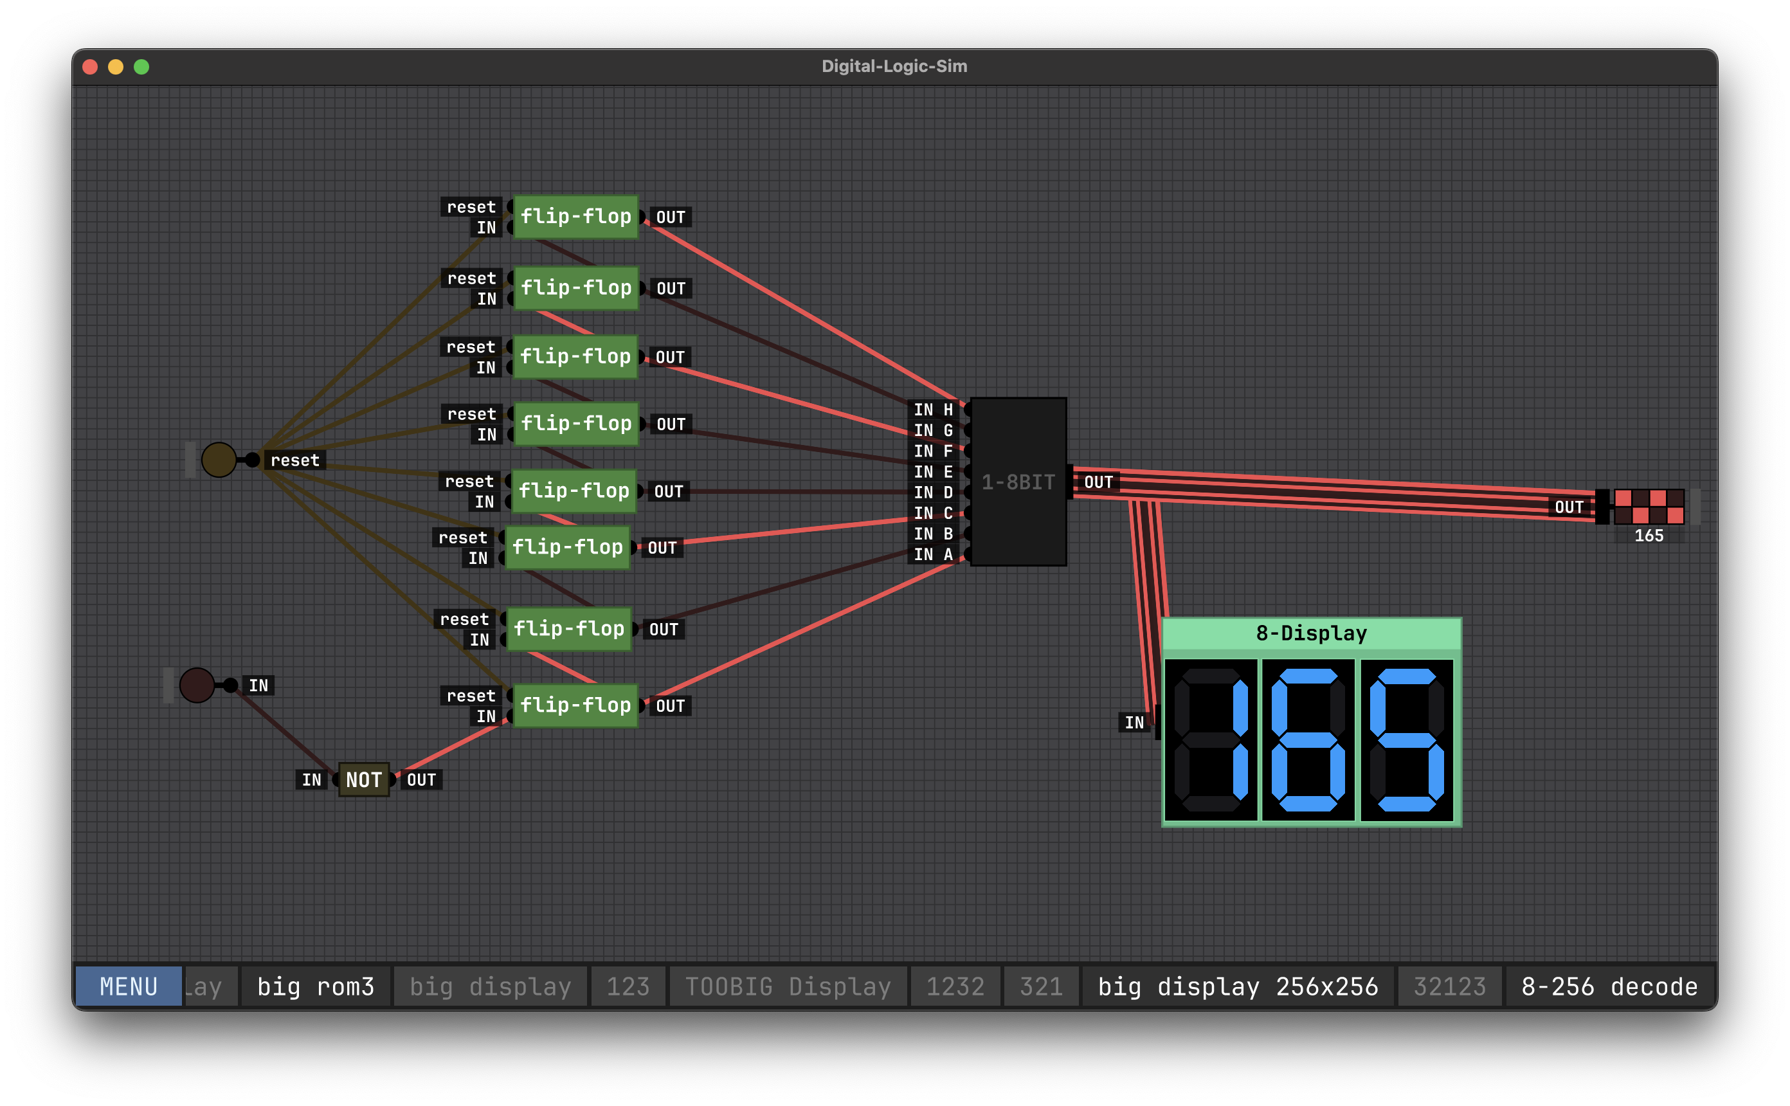
Task: Open the MENU button
Action: 129,986
